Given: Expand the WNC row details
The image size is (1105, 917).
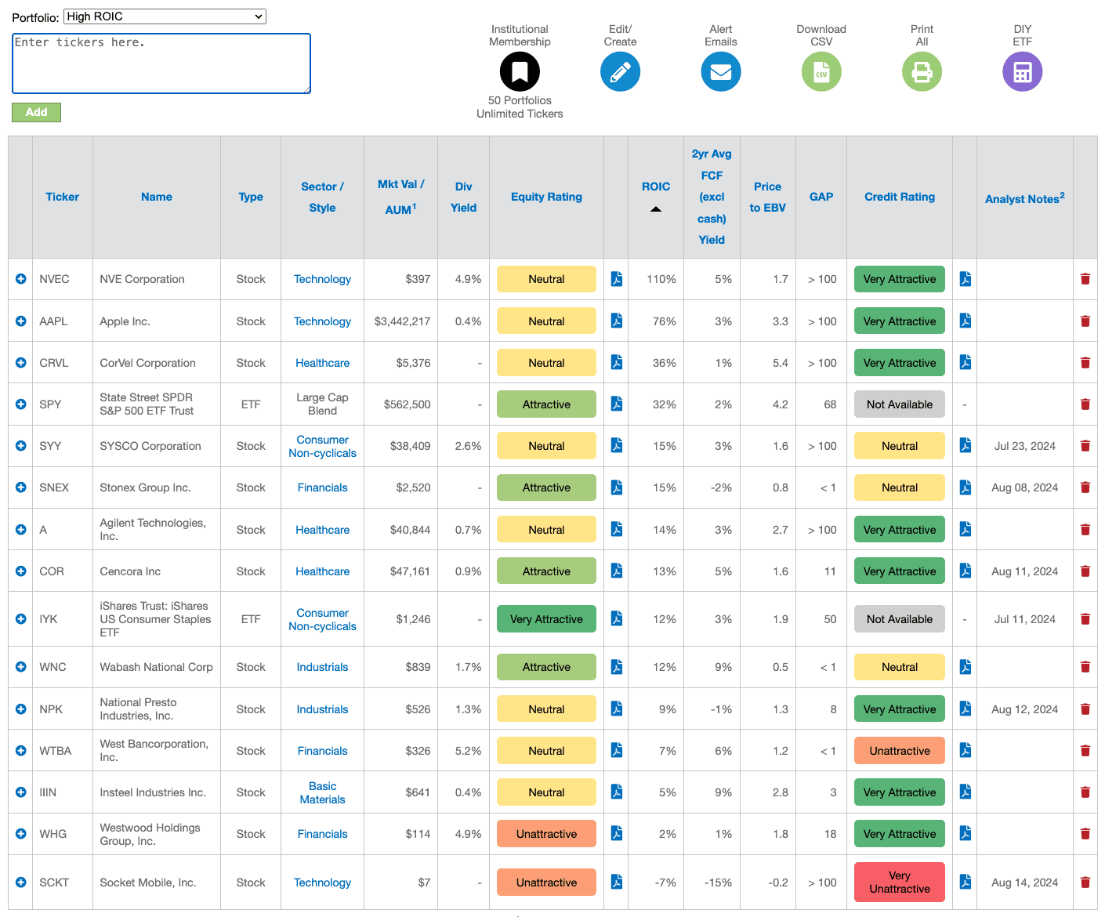Looking at the screenshot, I should point(21,667).
